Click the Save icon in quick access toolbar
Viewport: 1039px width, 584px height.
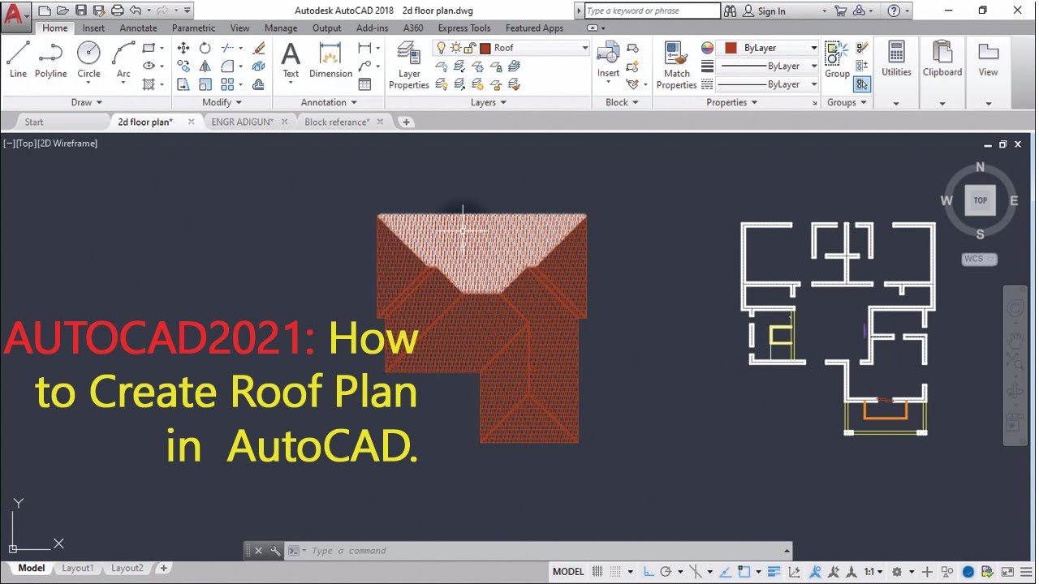click(x=81, y=11)
